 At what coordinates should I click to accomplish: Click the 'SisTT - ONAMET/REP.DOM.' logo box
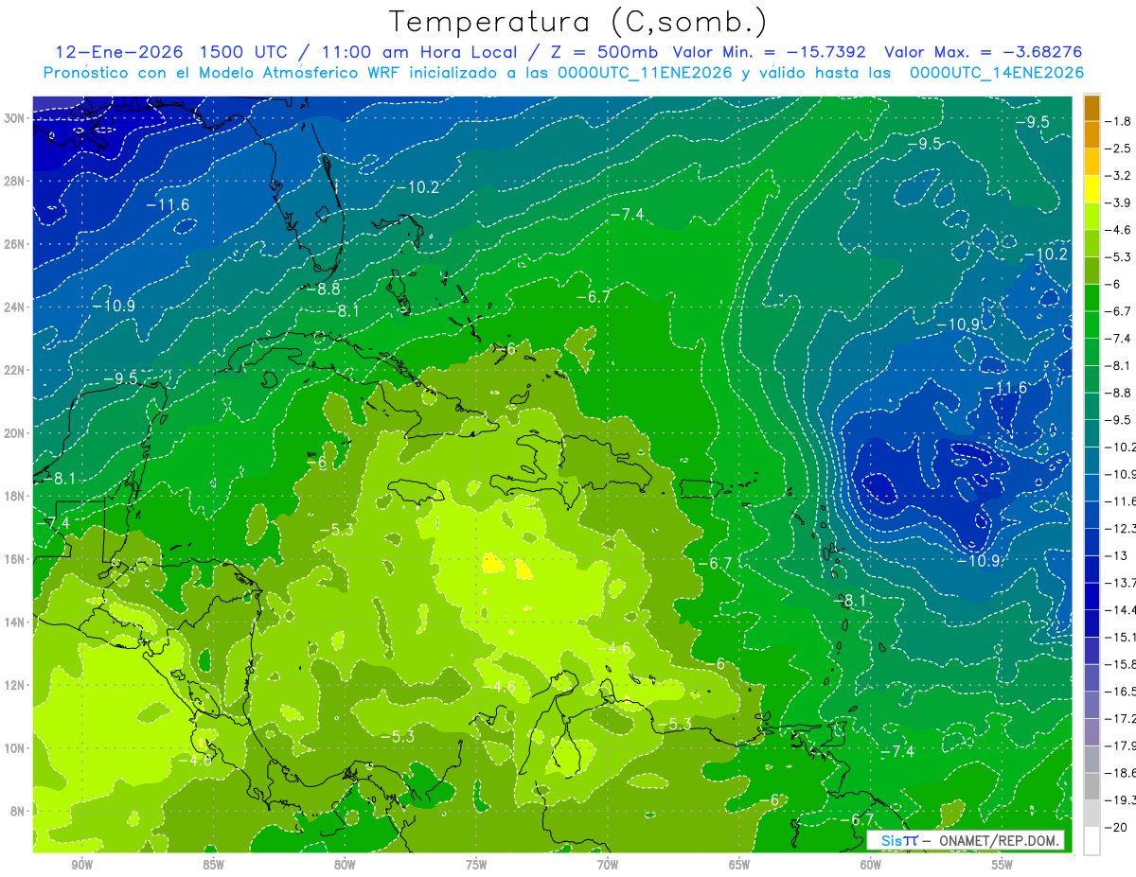tap(966, 840)
